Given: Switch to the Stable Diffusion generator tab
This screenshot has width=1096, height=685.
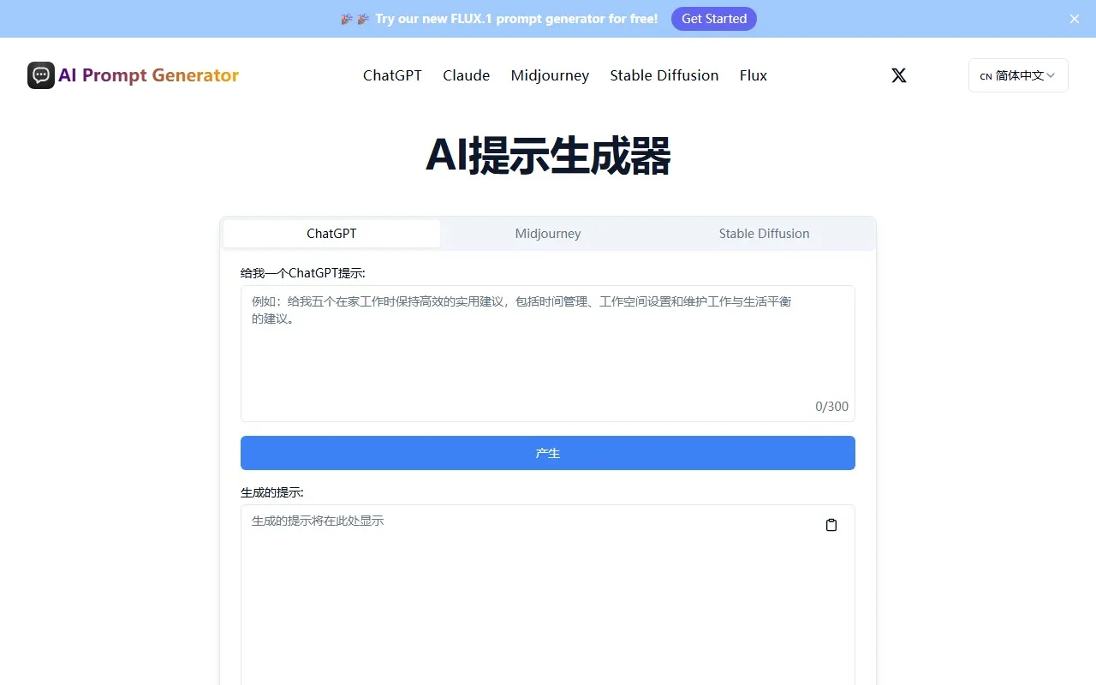Looking at the screenshot, I should pos(764,233).
